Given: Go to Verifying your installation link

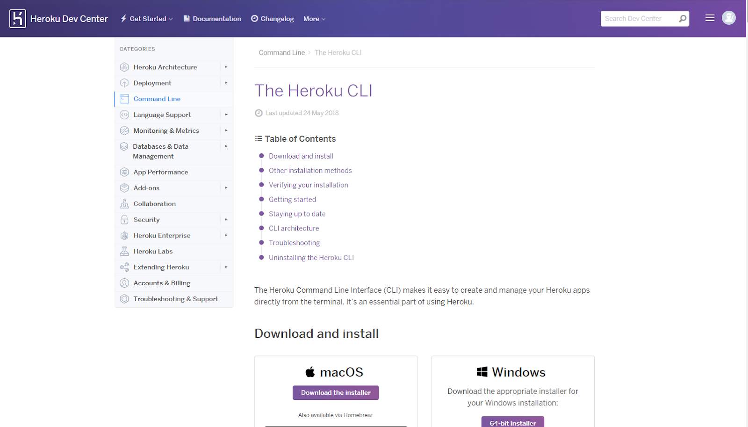Looking at the screenshot, I should coord(309,185).
